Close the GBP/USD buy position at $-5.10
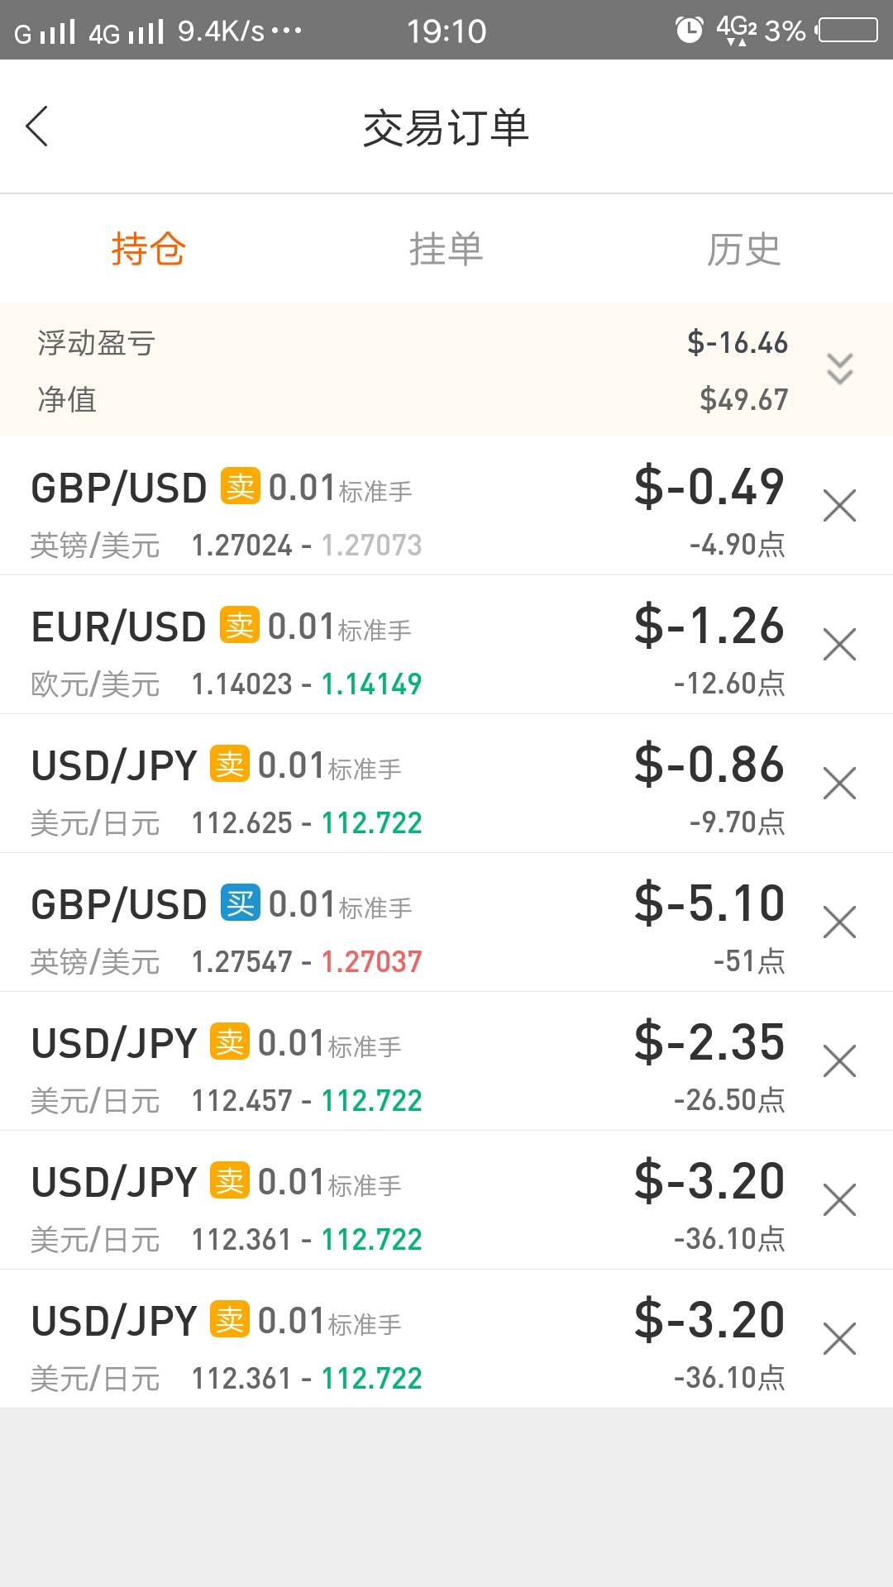Image resolution: width=893 pixels, height=1587 pixels. point(839,922)
